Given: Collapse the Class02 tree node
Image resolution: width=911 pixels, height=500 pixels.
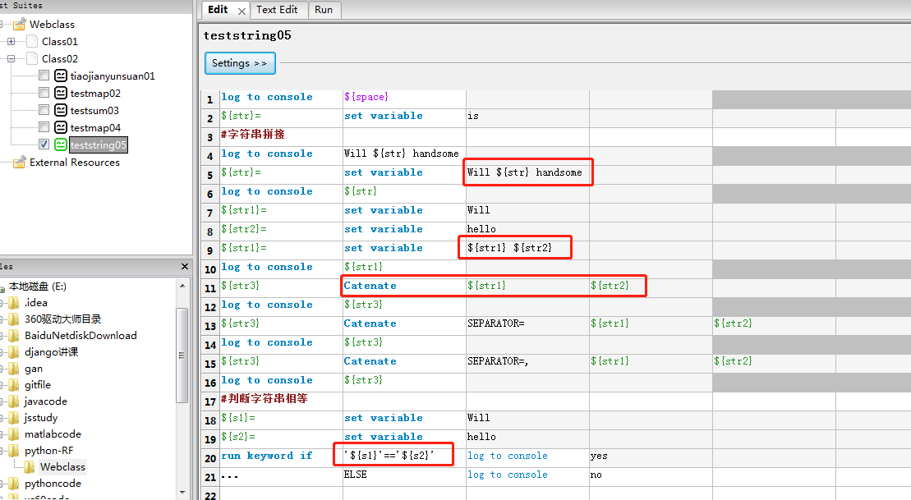Looking at the screenshot, I should tap(11, 58).
